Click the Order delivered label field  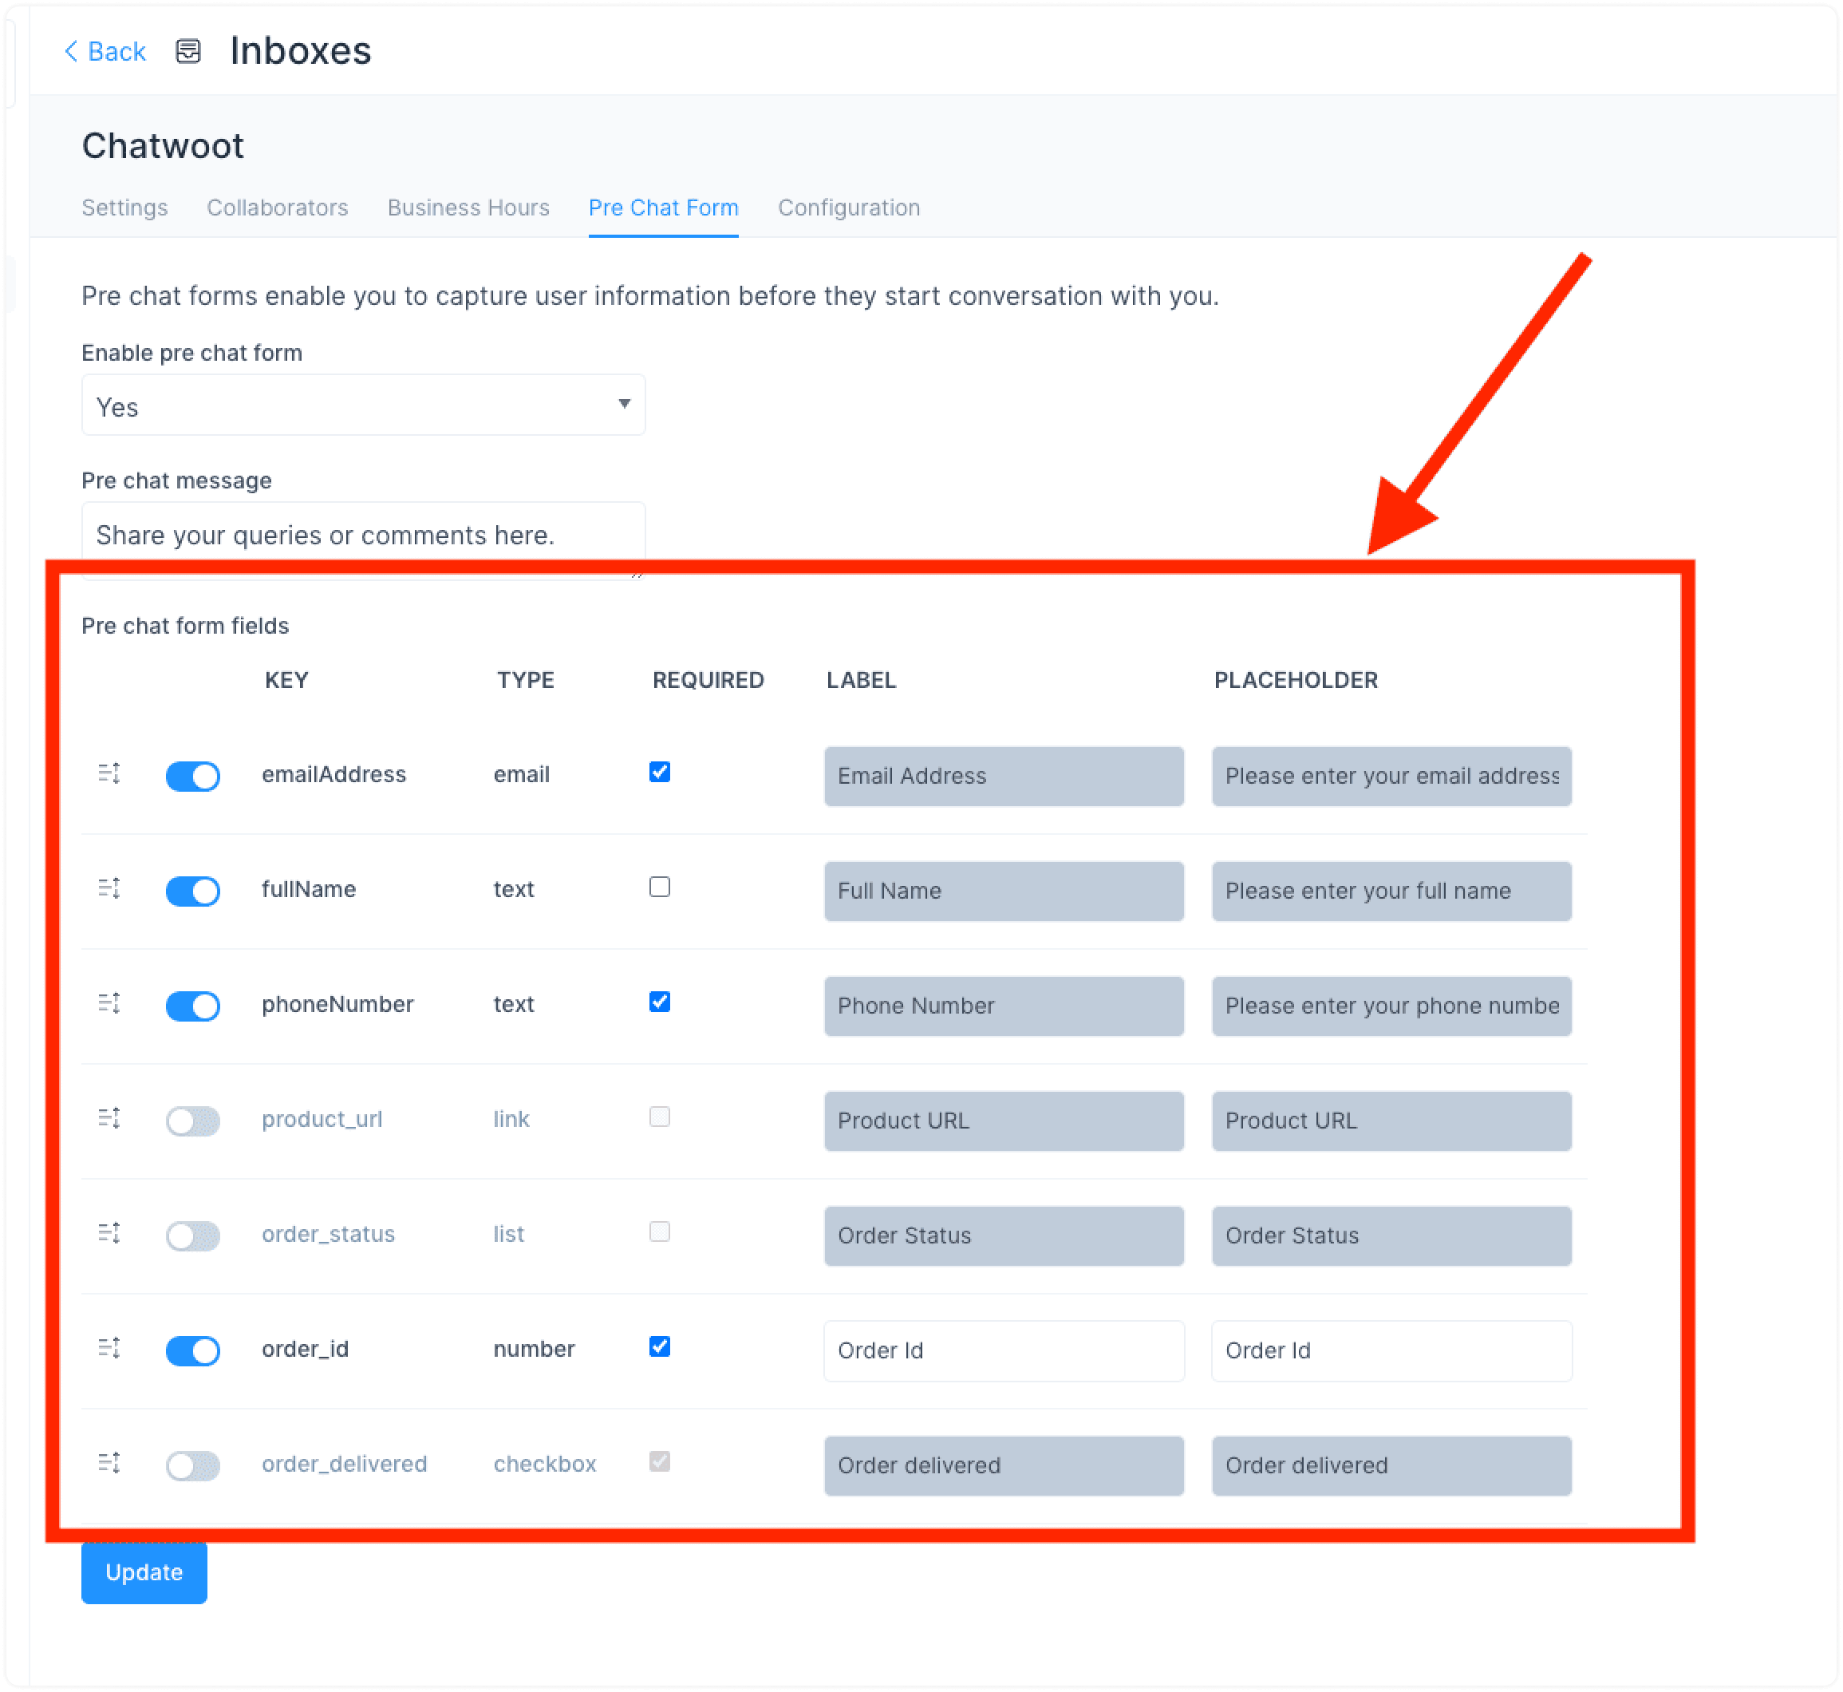tap(1004, 1466)
